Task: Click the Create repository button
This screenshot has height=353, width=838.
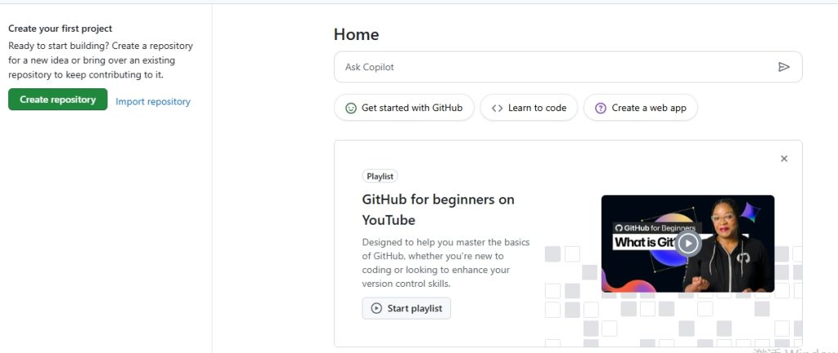Action: pos(58,100)
